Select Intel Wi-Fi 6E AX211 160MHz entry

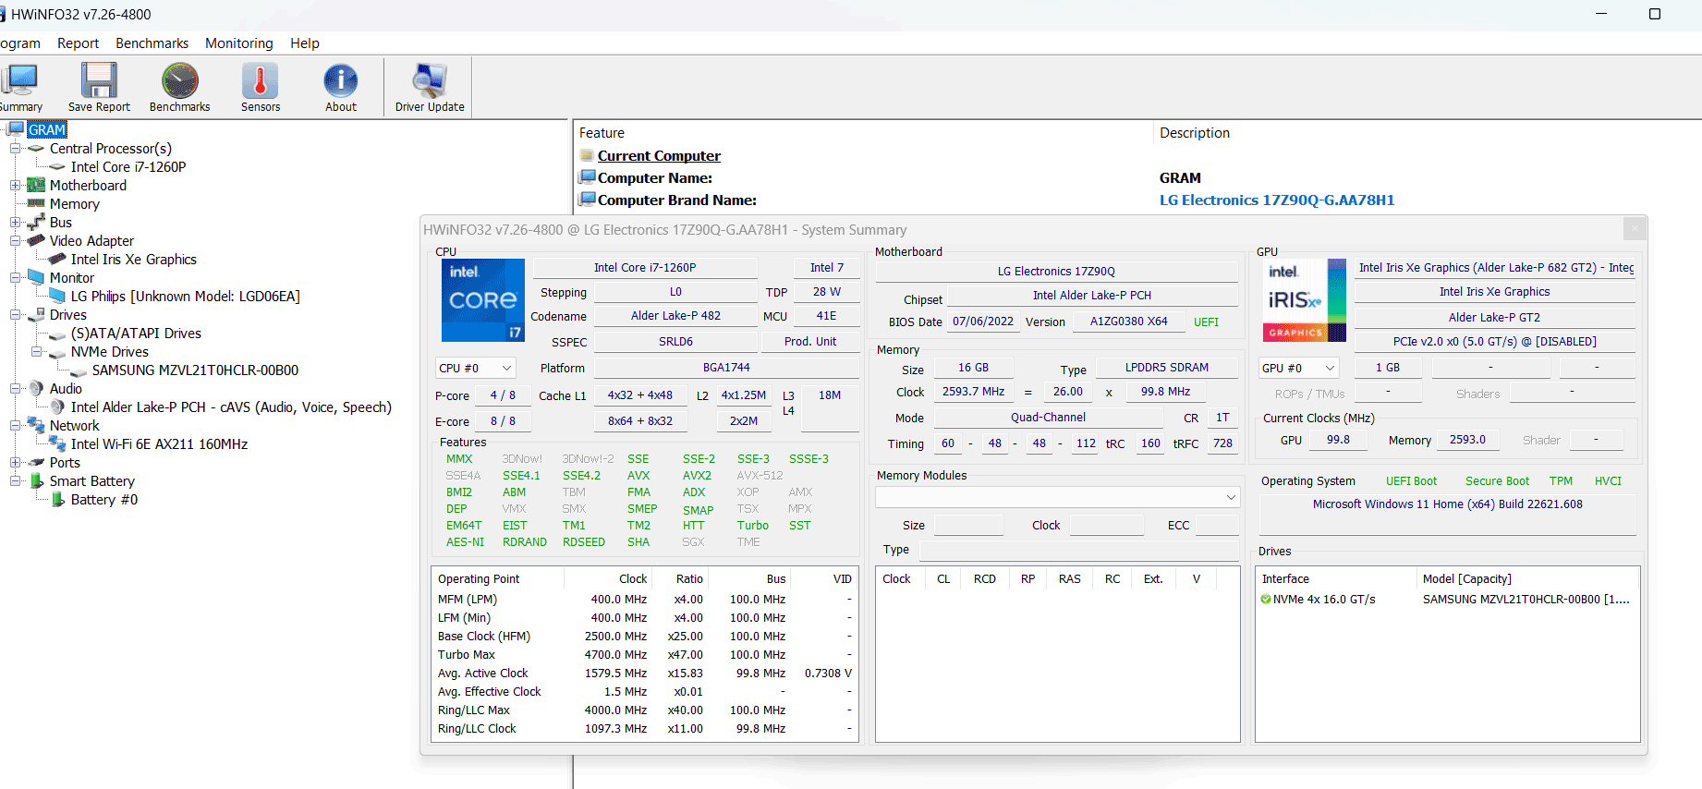159,444
